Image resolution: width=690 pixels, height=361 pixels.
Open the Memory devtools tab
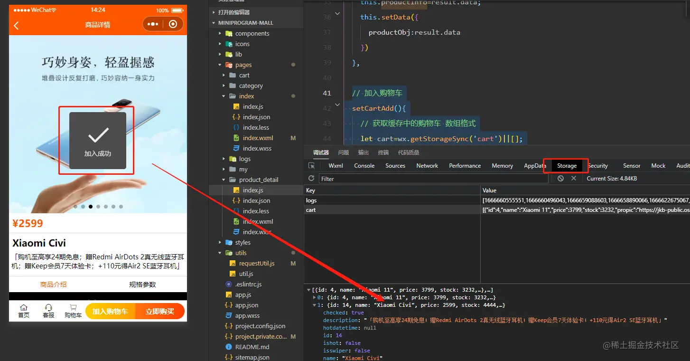[x=503, y=166]
